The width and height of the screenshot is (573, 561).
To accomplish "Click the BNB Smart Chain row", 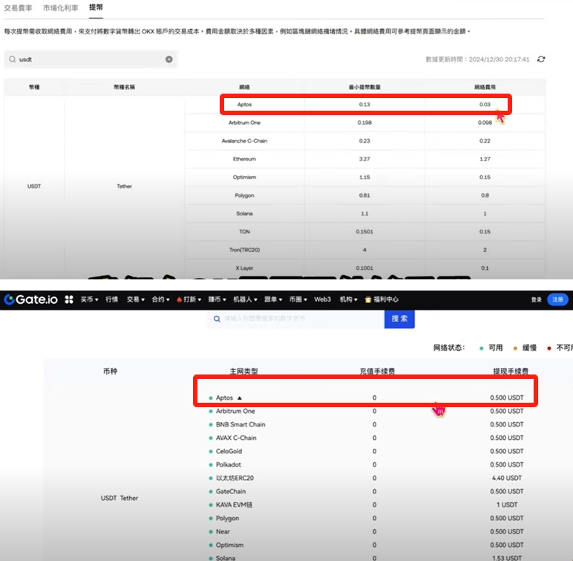I will click(366, 424).
